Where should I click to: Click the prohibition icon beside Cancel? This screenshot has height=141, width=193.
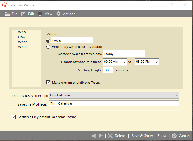click(174, 136)
